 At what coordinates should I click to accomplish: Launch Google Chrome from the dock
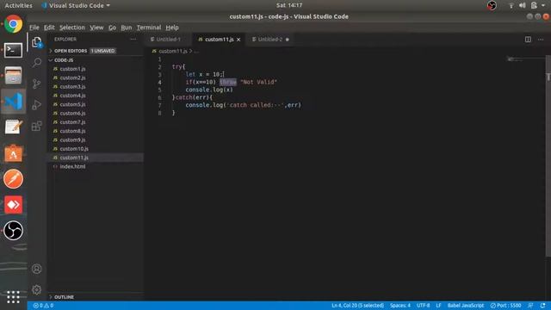coord(14,24)
